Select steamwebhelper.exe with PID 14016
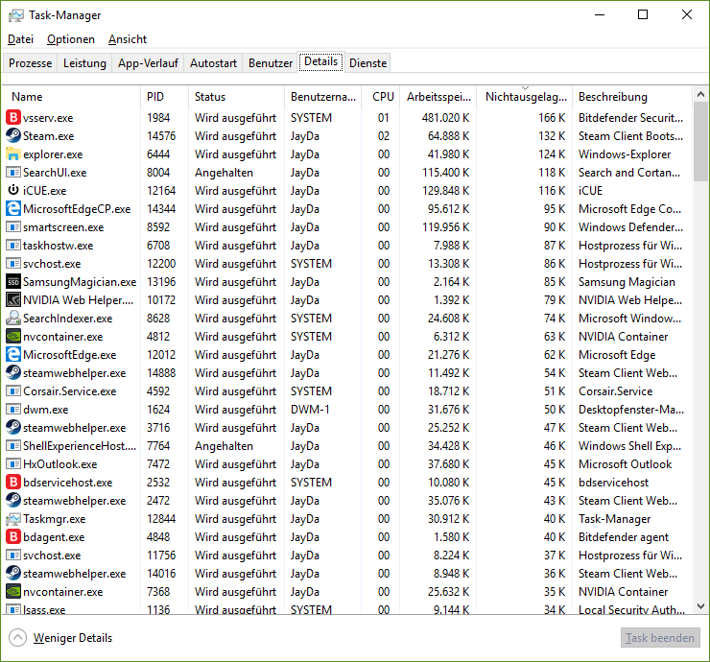 347,573
